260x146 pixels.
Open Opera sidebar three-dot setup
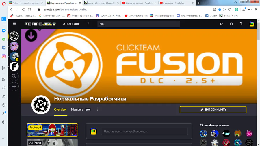pos(4,138)
